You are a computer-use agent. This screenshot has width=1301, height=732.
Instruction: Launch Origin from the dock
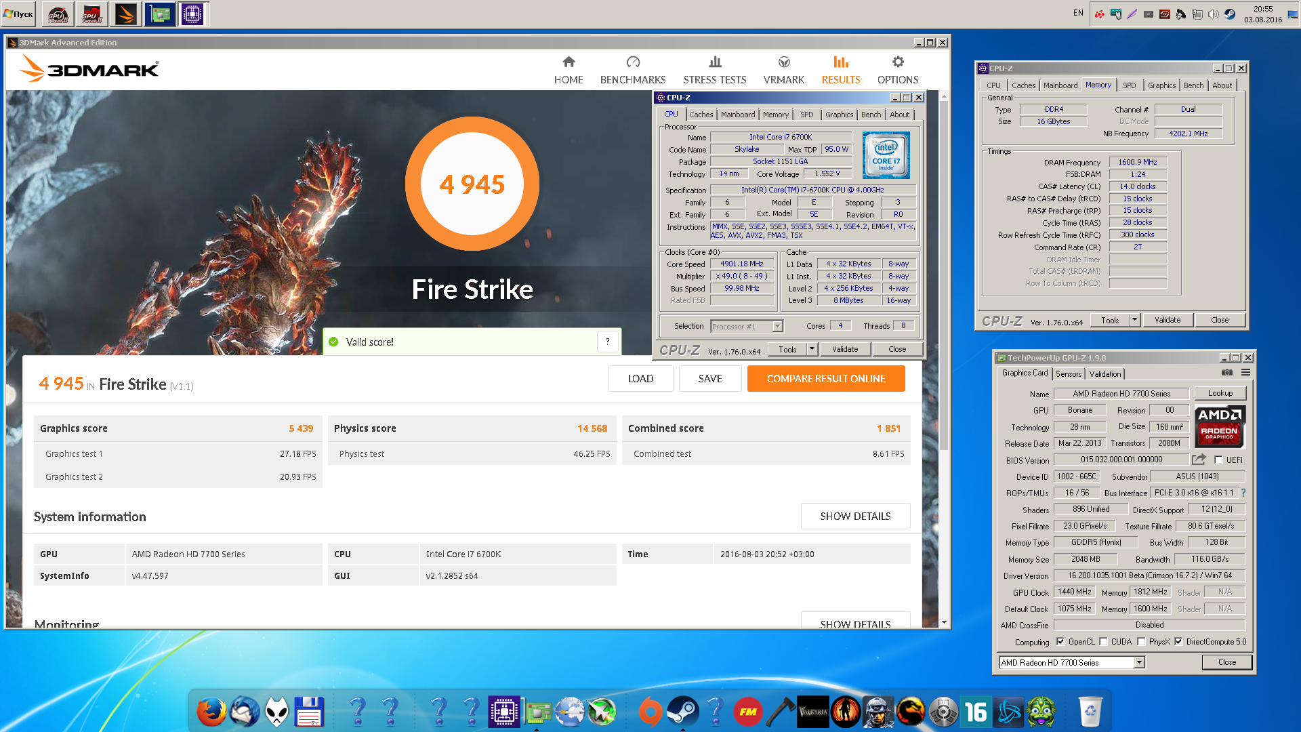click(x=650, y=712)
